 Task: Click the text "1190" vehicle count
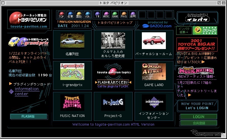click(x=43, y=75)
